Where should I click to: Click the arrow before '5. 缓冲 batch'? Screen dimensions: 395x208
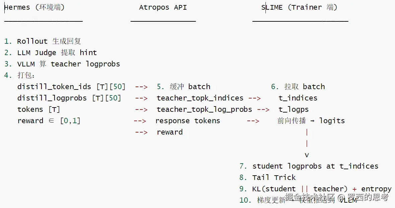(141, 87)
